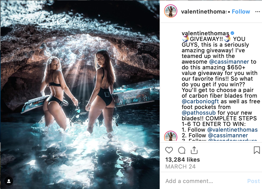
Task: Open @valentinethomas link in step 1
Action: click(x=232, y=130)
